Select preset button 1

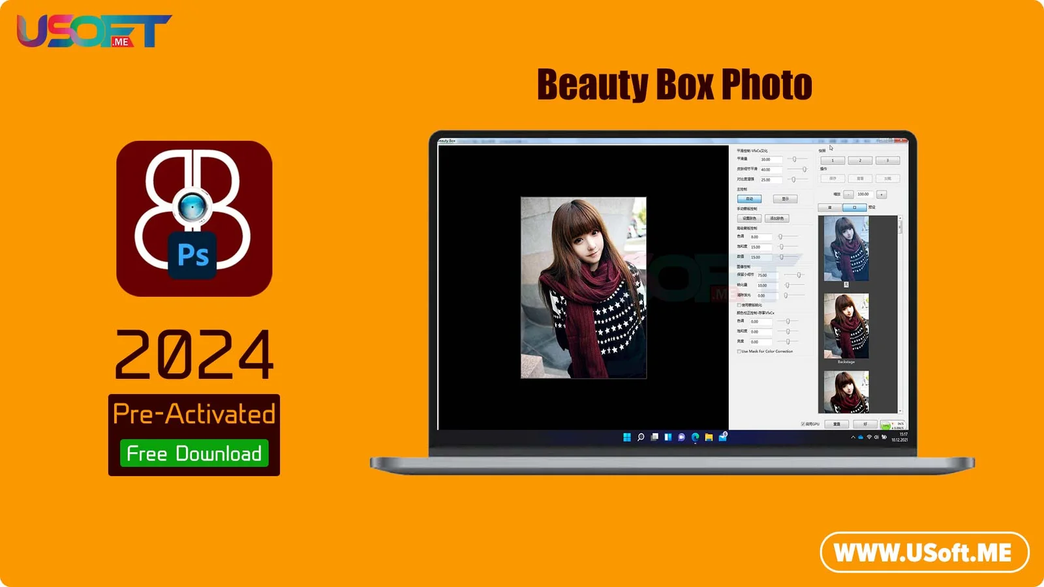(x=833, y=160)
